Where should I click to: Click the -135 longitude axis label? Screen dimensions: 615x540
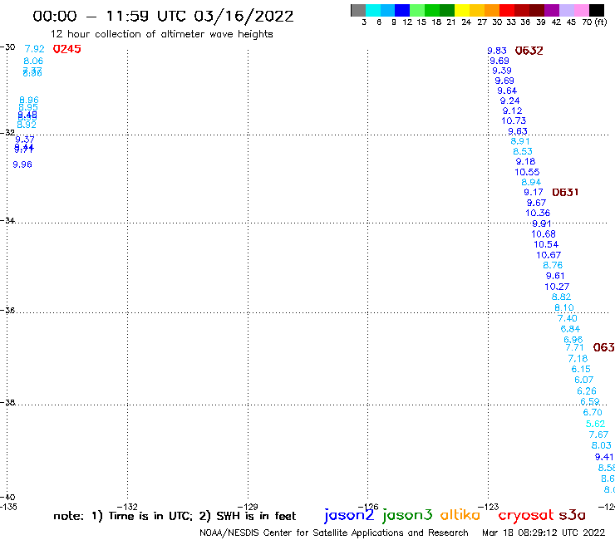click(x=8, y=507)
